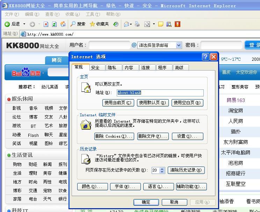
Task: Open the 文件(F) menu
Action: pos(12,14)
